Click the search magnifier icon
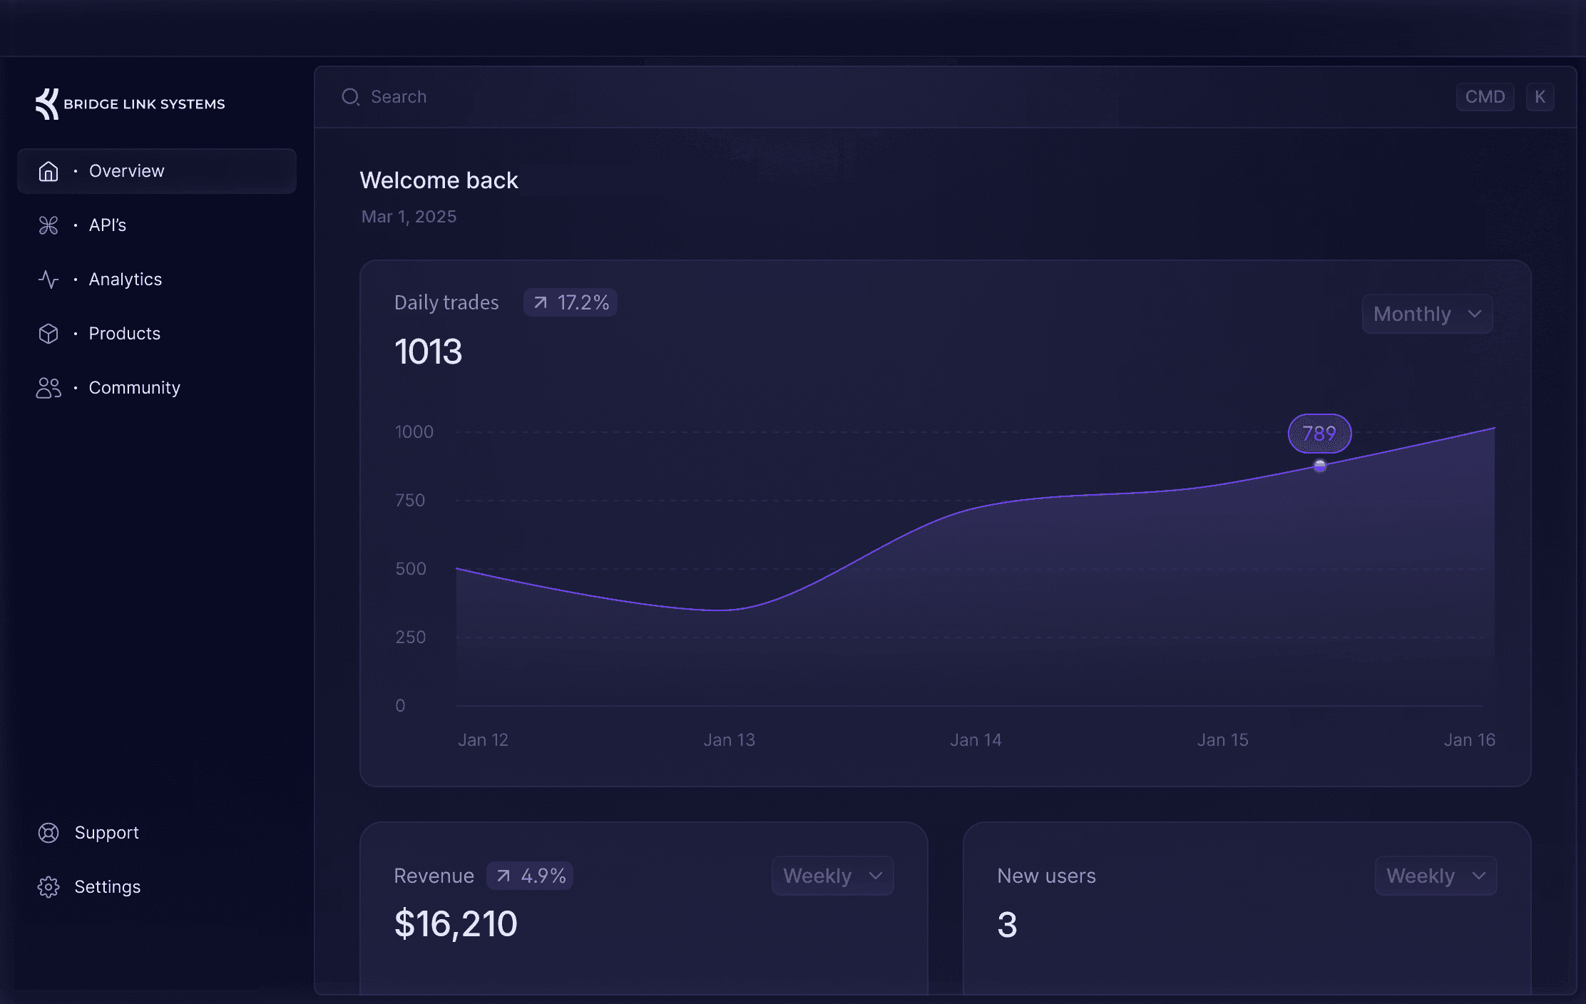This screenshot has width=1586, height=1004. 350,97
